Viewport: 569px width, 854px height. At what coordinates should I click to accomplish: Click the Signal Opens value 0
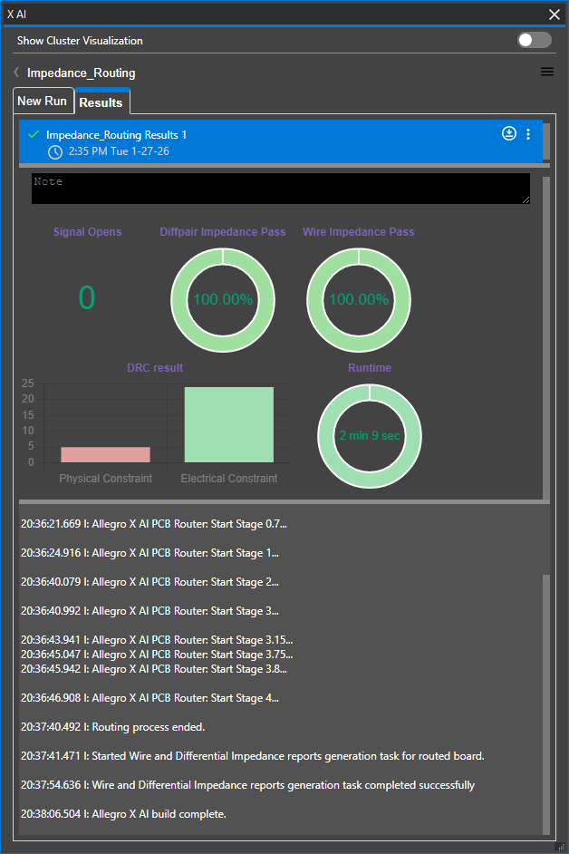pyautogui.click(x=87, y=297)
